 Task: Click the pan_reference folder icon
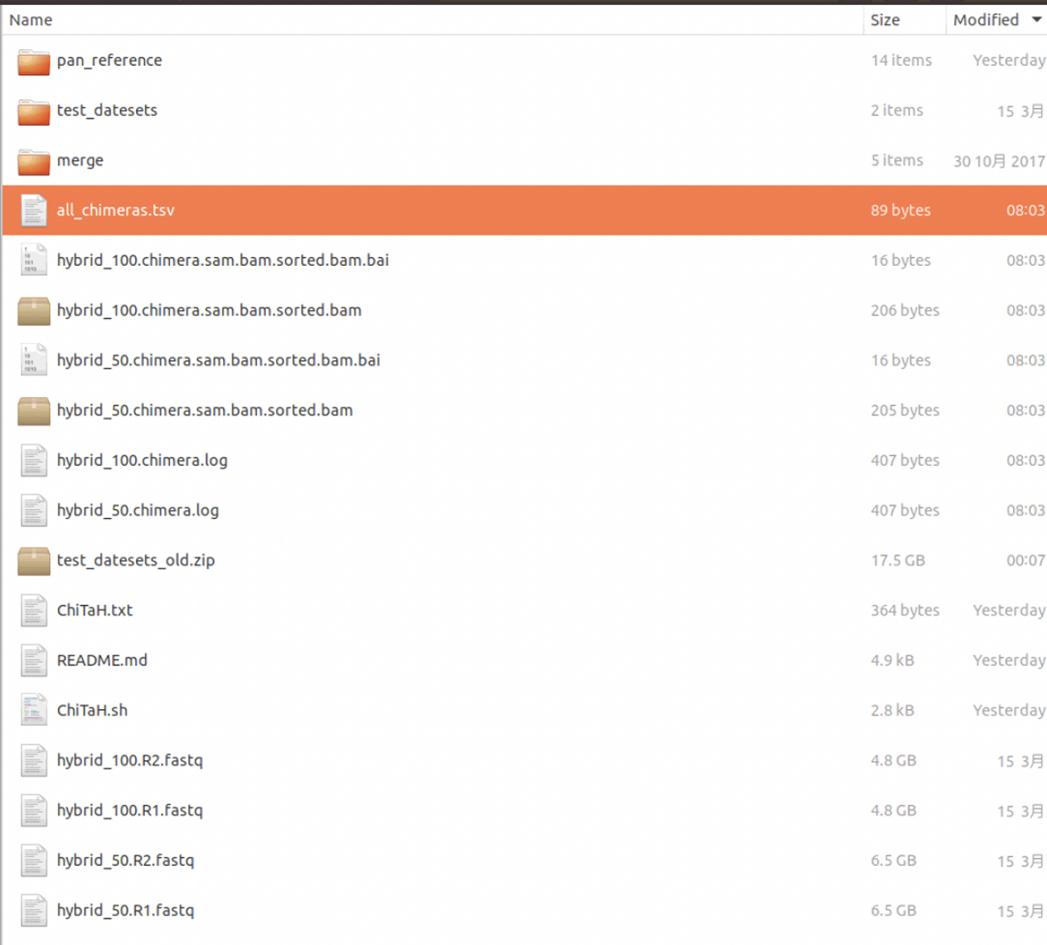pos(34,61)
